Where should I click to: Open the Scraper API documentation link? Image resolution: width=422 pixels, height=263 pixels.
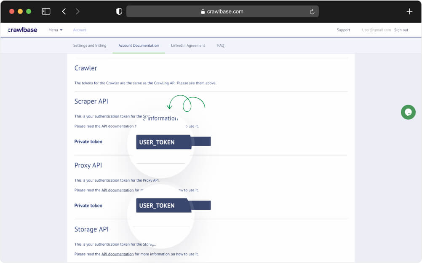click(x=117, y=126)
